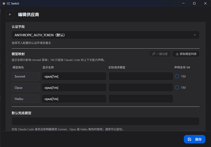Click the 默认兜底模型 input field
This screenshot has width=211, height=147.
[105, 121]
